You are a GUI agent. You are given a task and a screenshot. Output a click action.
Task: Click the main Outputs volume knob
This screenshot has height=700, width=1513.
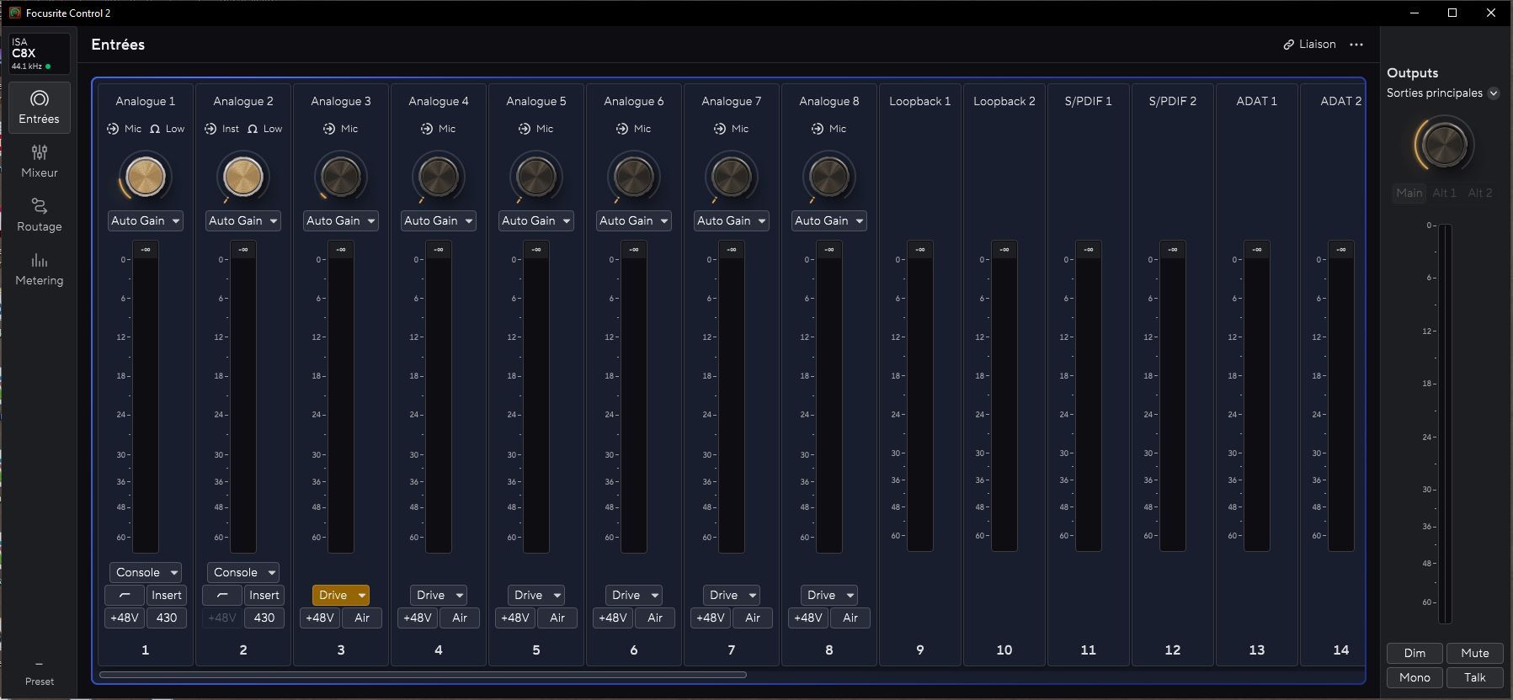point(1443,144)
